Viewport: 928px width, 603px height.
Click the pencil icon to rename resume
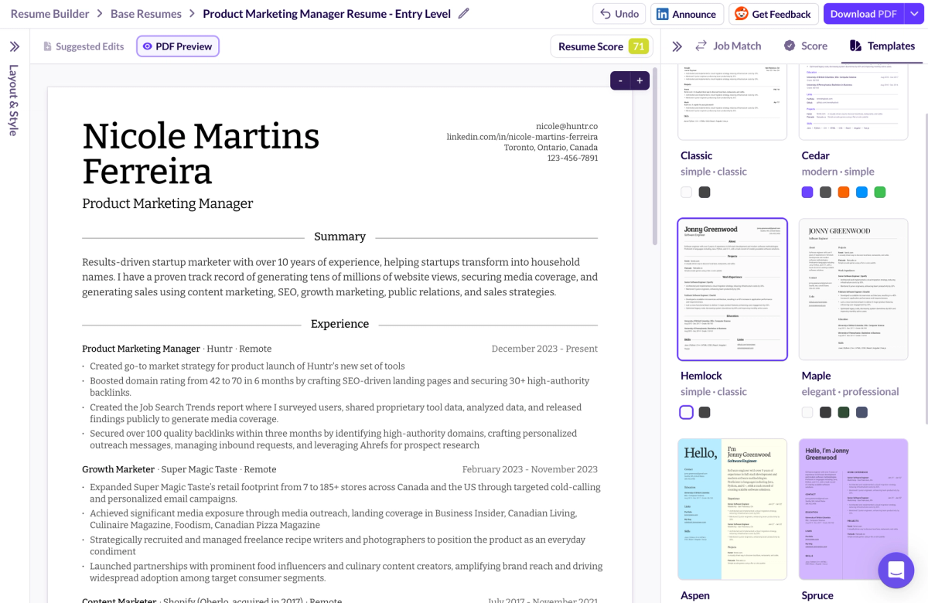464,14
